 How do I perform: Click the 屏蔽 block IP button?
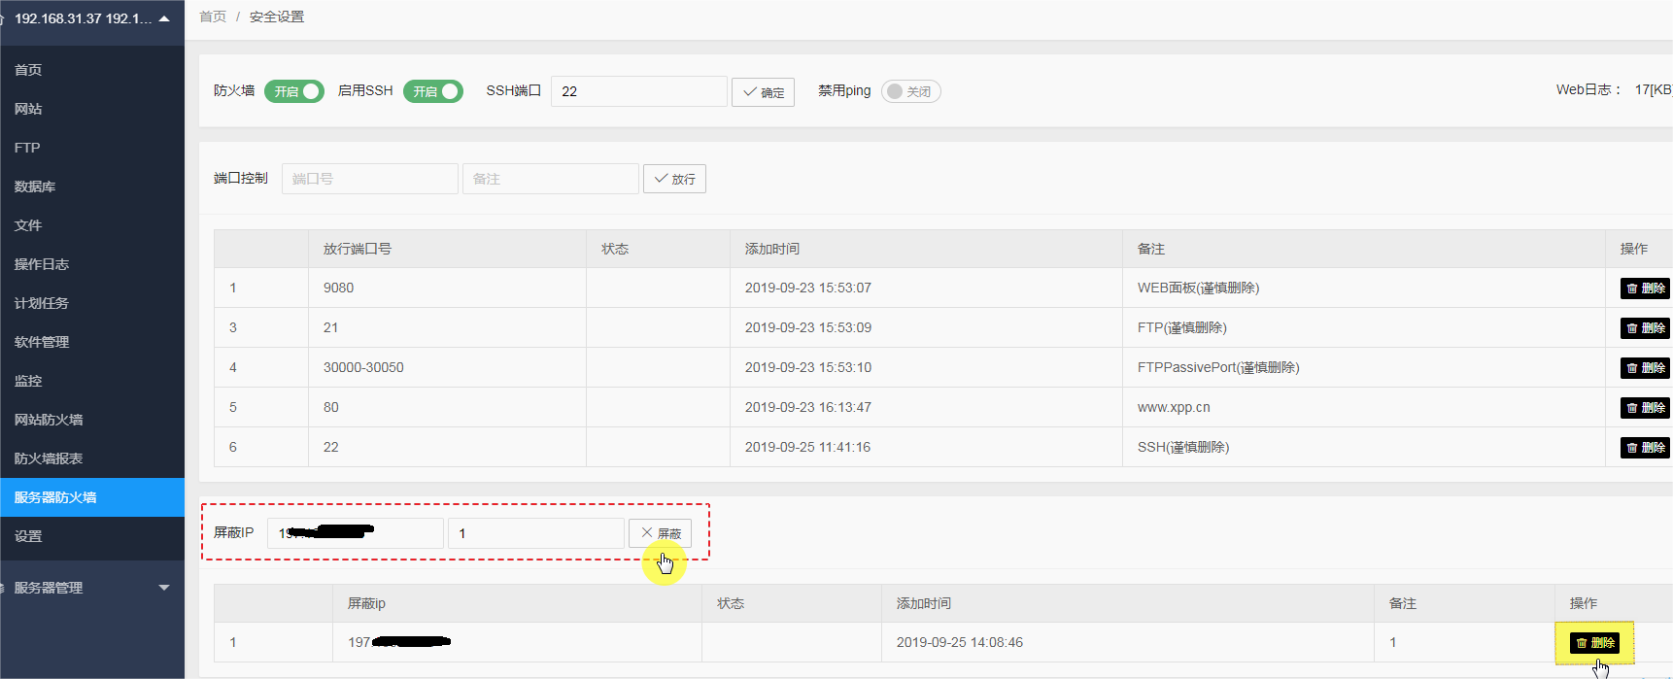(x=661, y=533)
